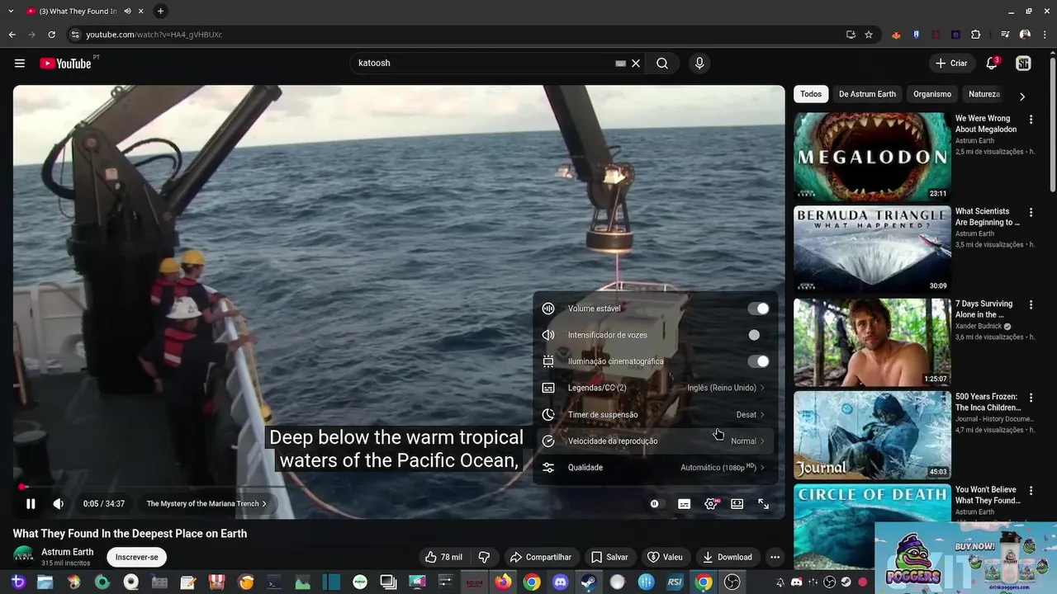Toggle Iluminação cinematográfica switch
The width and height of the screenshot is (1057, 594).
click(758, 361)
